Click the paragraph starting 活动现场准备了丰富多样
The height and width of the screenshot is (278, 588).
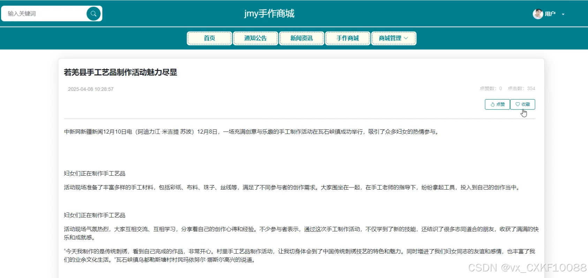click(293, 188)
